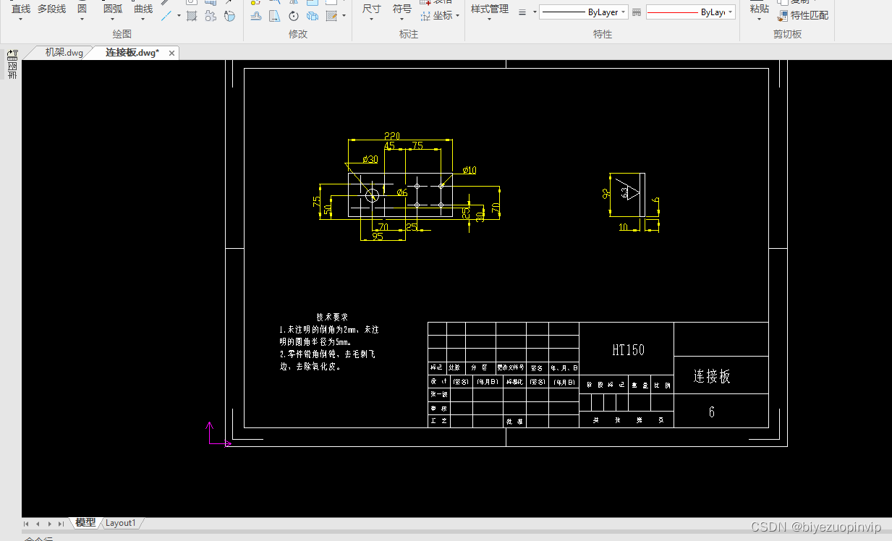Expand the dropdown arrow below 曲线
Screen dimensions: 892x541
coord(143,20)
